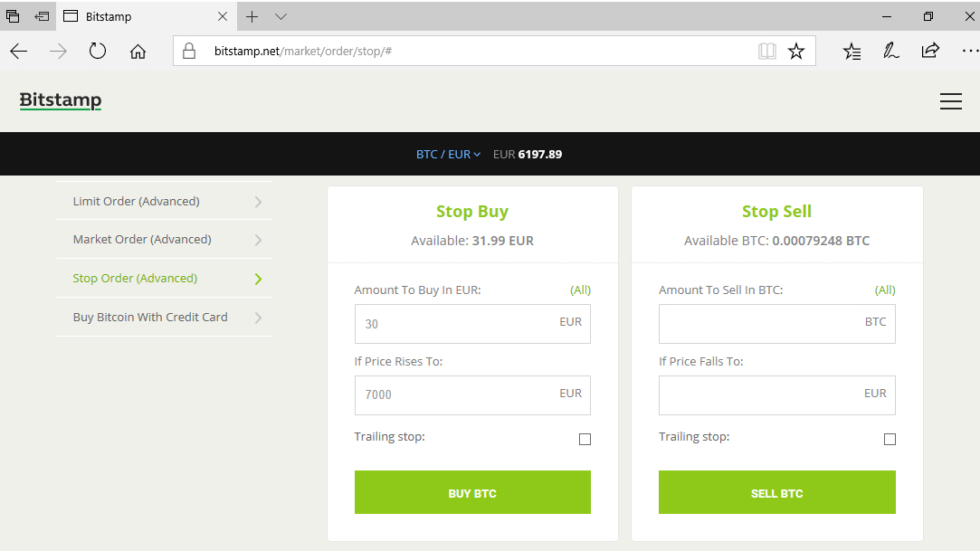The height and width of the screenshot is (551, 980).
Task: Open Limit Order (Advanced) chevron
Action: pyautogui.click(x=258, y=202)
